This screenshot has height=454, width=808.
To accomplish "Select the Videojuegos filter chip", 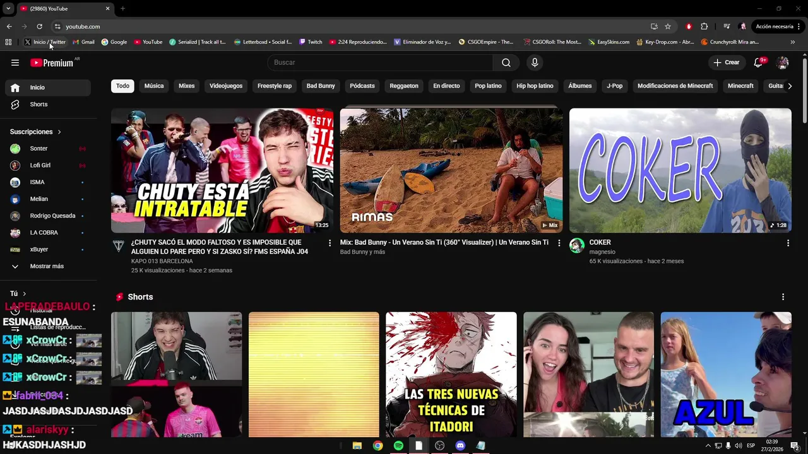I will [226, 86].
